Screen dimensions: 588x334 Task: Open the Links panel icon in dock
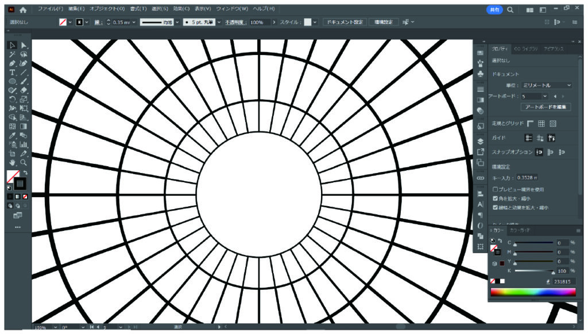(x=481, y=178)
